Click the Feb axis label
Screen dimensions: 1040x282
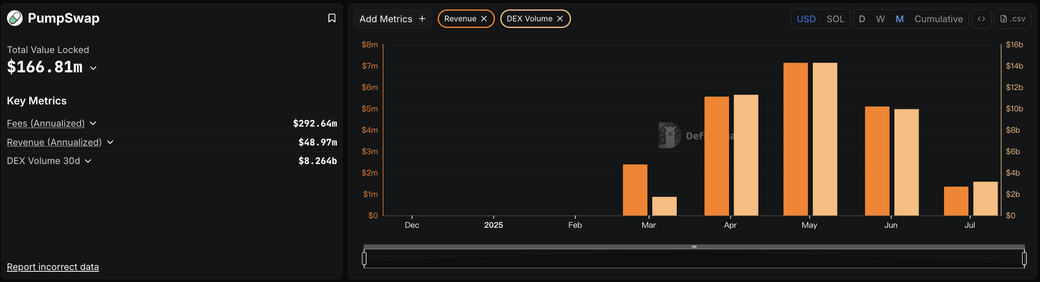(x=575, y=225)
